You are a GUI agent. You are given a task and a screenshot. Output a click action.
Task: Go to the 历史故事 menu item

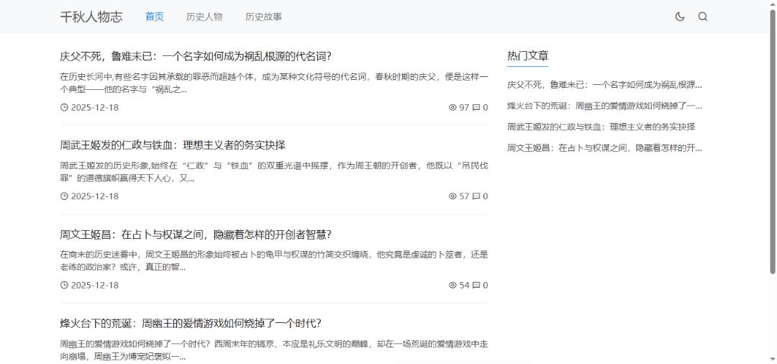(x=263, y=17)
